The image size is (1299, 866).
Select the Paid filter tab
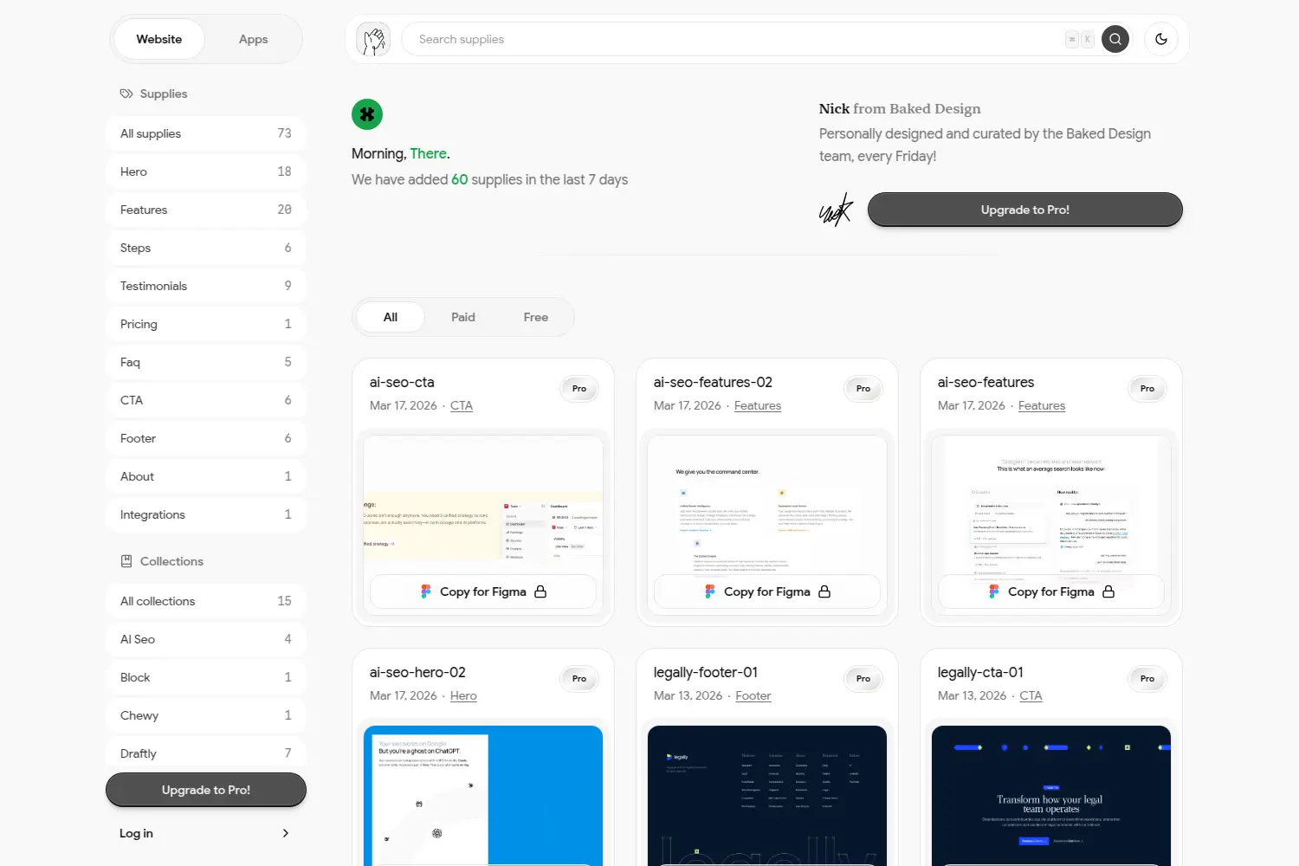[x=463, y=317]
